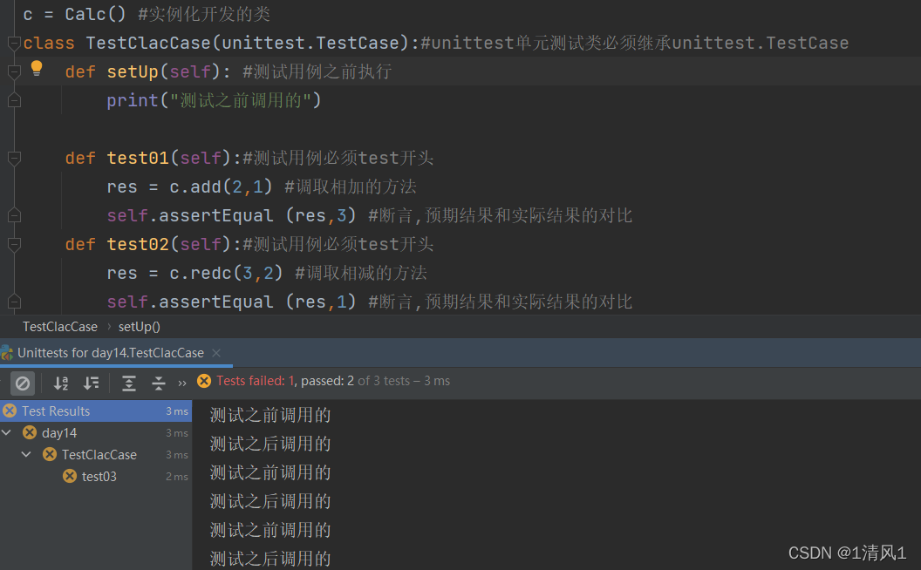Toggle show ignored tests button

pyautogui.click(x=23, y=383)
